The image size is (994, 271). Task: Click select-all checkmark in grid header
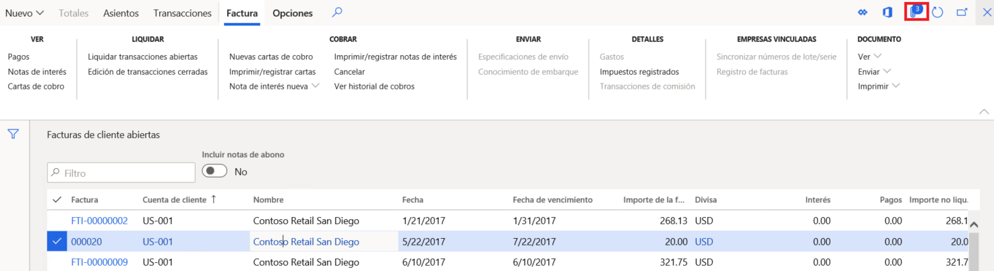(57, 200)
